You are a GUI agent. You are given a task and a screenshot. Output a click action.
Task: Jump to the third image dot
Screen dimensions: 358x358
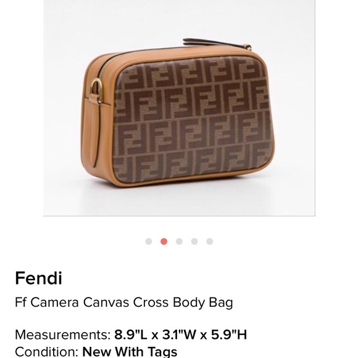(x=179, y=241)
